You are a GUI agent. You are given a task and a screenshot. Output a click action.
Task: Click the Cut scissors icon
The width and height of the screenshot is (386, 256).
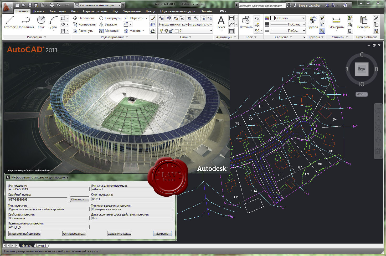click(376, 18)
